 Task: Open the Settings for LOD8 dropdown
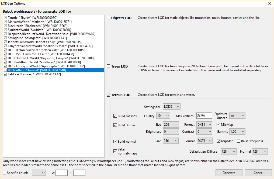point(172,107)
